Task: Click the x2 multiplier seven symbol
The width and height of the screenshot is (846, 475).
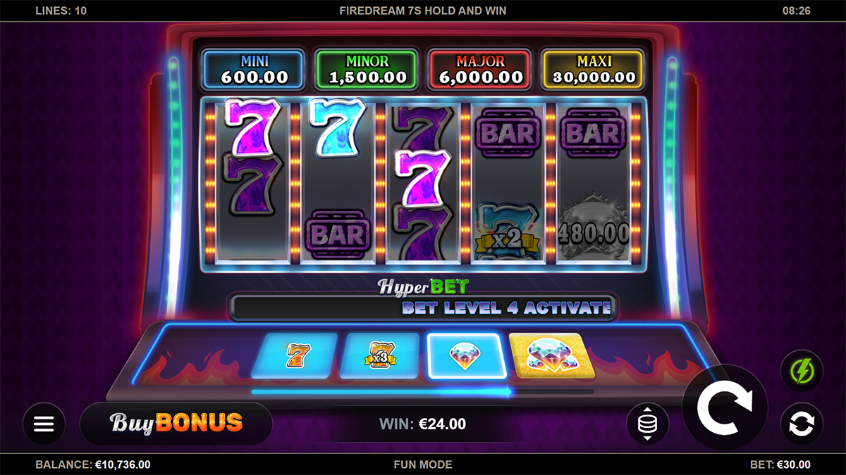Action: [506, 230]
